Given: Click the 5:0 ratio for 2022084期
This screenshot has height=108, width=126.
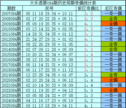Looking at the screenshot, I should 89,90.
